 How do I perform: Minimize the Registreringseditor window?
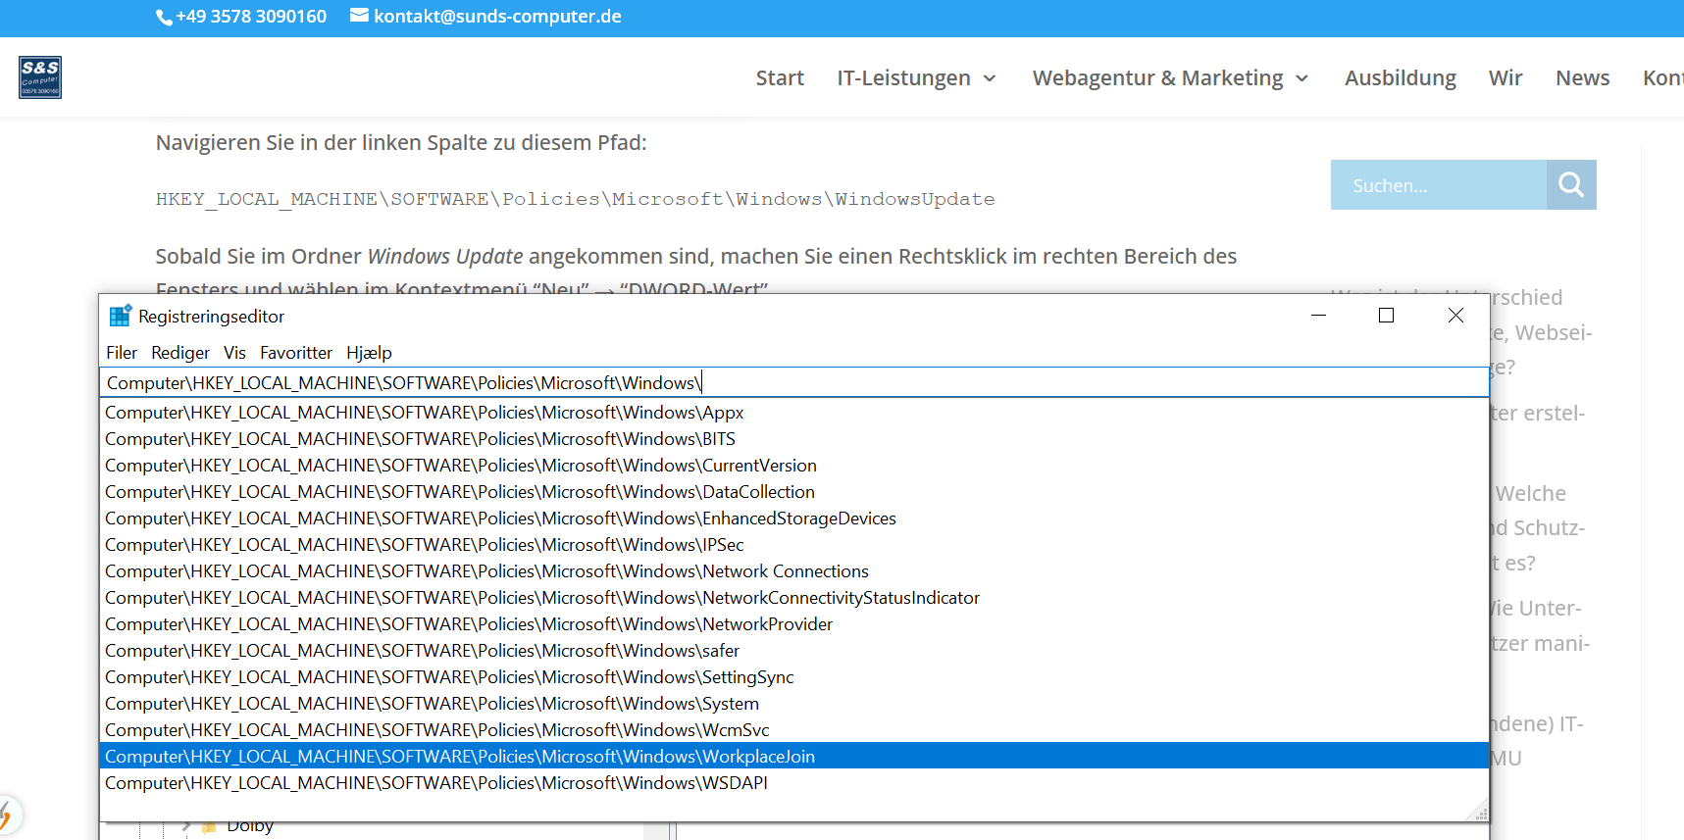(1318, 316)
